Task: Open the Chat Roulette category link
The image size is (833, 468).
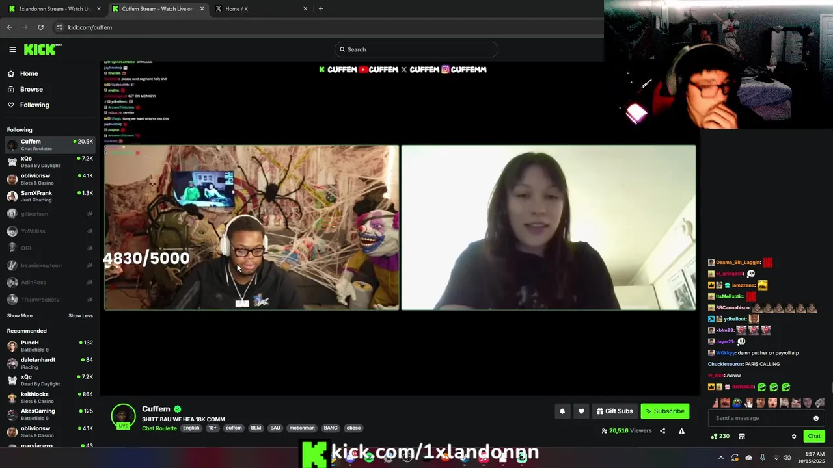Action: coord(159,428)
